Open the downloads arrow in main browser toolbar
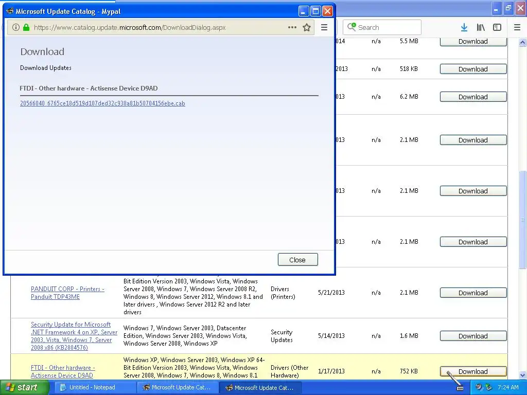 coord(464,28)
